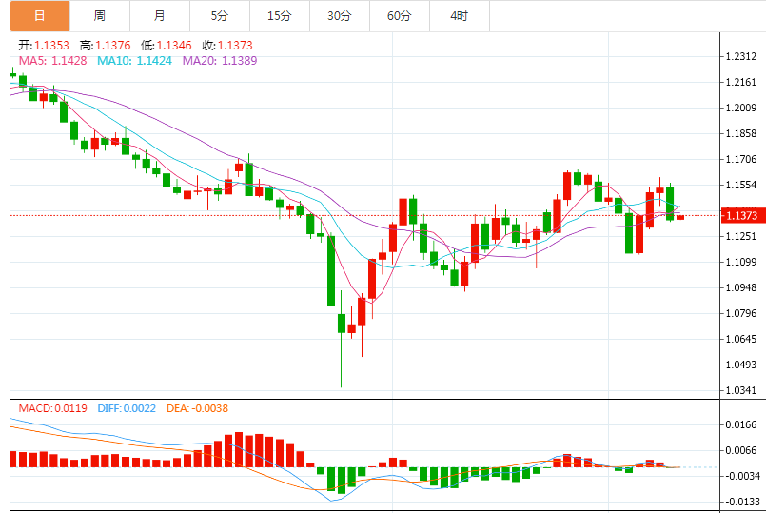The image size is (766, 513).
Task: Click the -0.0133 MACD axis label
Action: (741, 502)
